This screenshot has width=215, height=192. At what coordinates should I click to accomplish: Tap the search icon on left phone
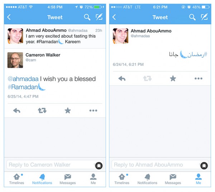tap(87, 17)
